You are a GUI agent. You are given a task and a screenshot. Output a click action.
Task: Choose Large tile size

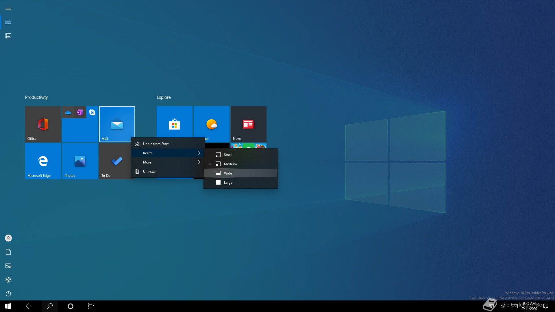241,183
